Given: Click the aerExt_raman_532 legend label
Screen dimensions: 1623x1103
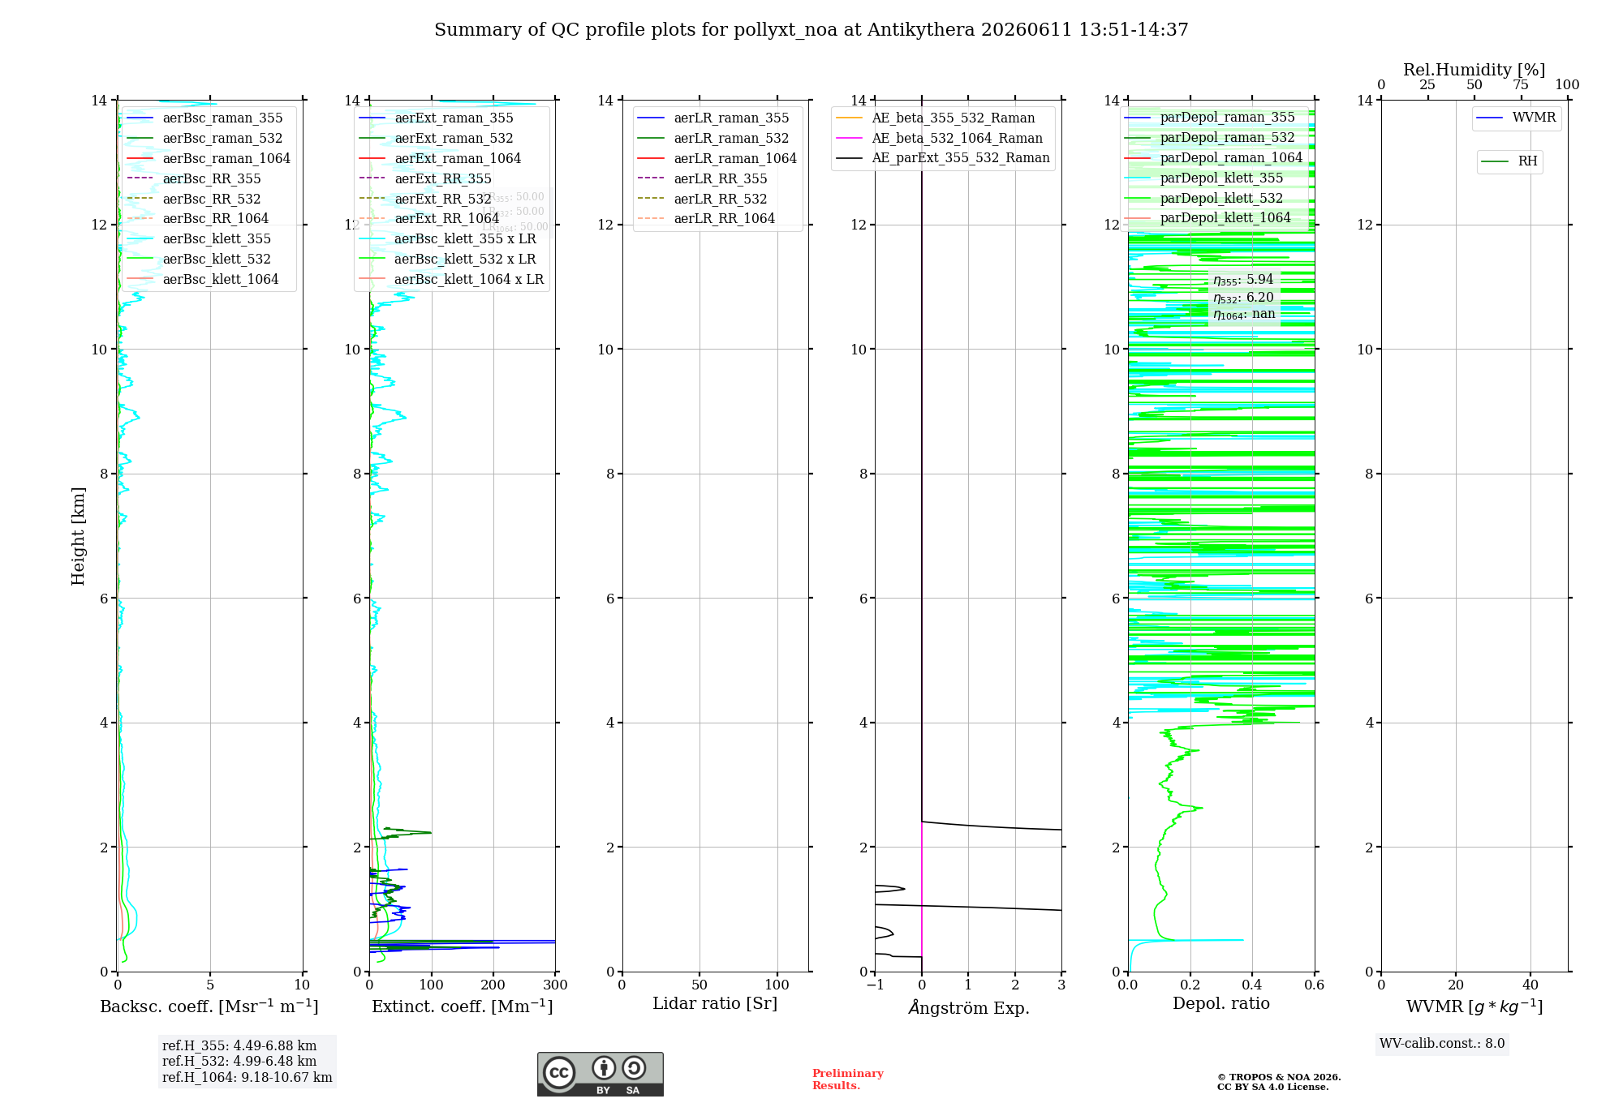Looking at the screenshot, I should pyautogui.click(x=454, y=139).
